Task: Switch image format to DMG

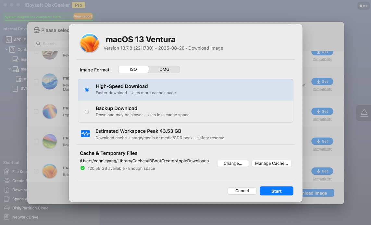Action: [164, 69]
